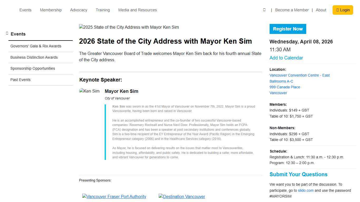Click the Login button
The height and width of the screenshot is (202, 360).
(343, 10)
